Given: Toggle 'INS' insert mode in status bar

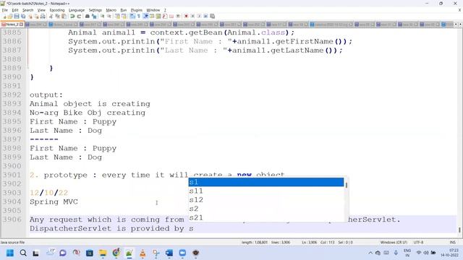Looking at the screenshot, I should tap(452, 243).
